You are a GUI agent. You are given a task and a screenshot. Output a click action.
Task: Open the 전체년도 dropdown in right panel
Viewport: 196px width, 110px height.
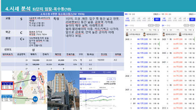[x=192, y=14]
